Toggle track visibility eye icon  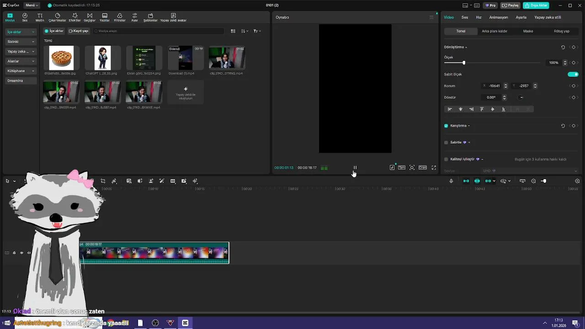[x=21, y=253]
